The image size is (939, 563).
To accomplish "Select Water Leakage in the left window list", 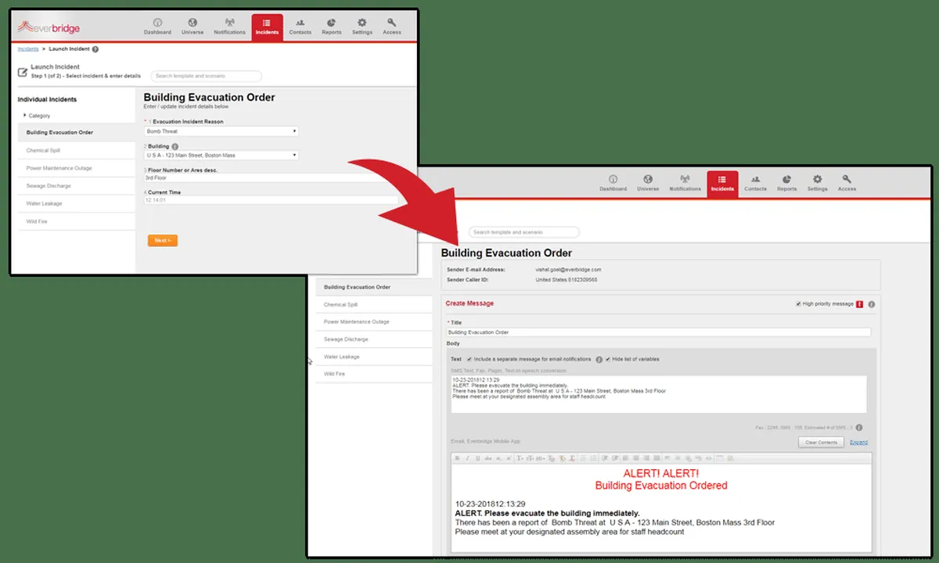I will click(x=76, y=203).
